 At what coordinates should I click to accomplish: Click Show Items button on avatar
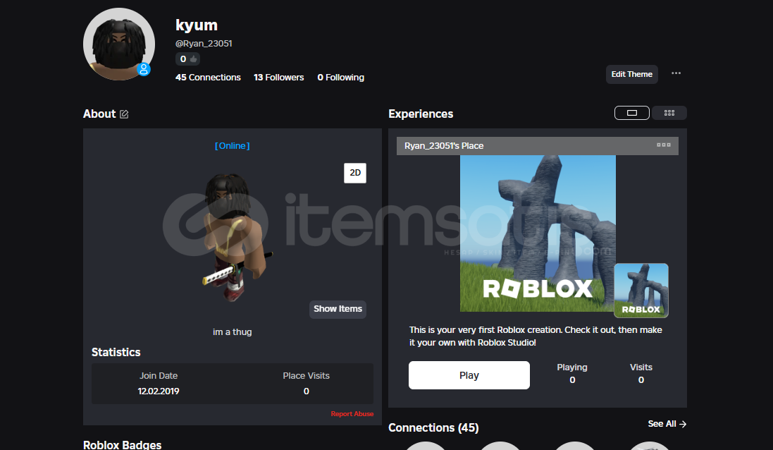(x=338, y=309)
